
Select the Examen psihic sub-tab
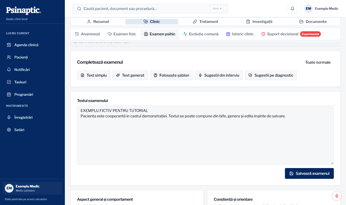(159, 34)
